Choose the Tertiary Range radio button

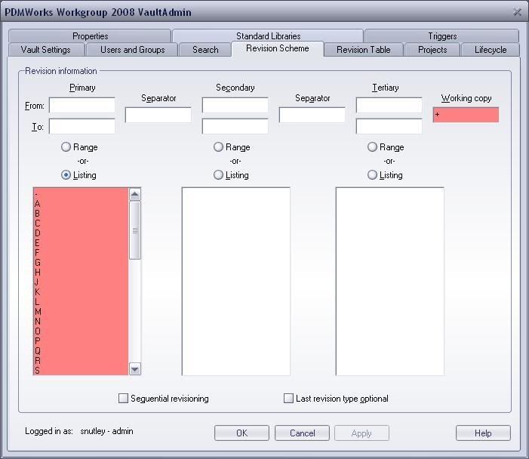point(372,147)
